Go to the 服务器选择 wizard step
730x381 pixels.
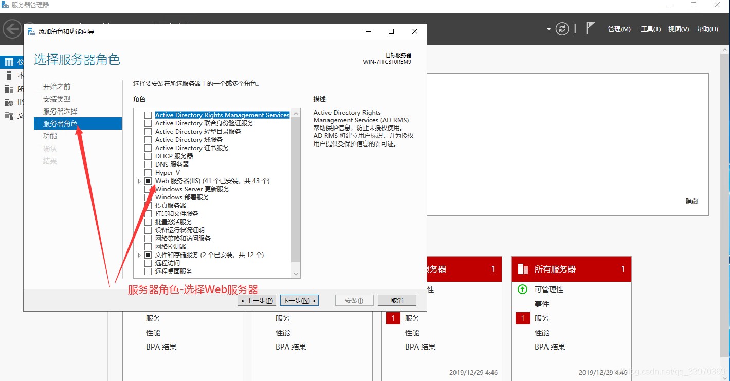click(x=60, y=111)
